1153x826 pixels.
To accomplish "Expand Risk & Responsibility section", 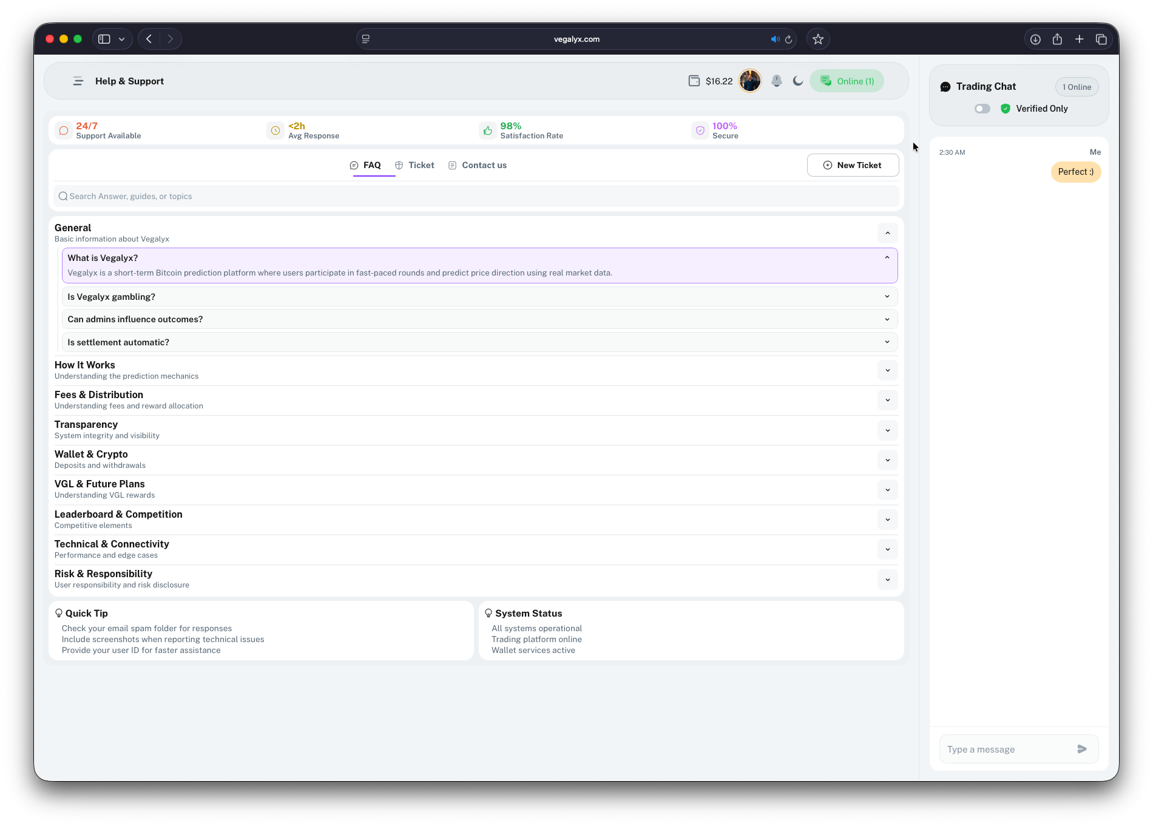I will (887, 580).
